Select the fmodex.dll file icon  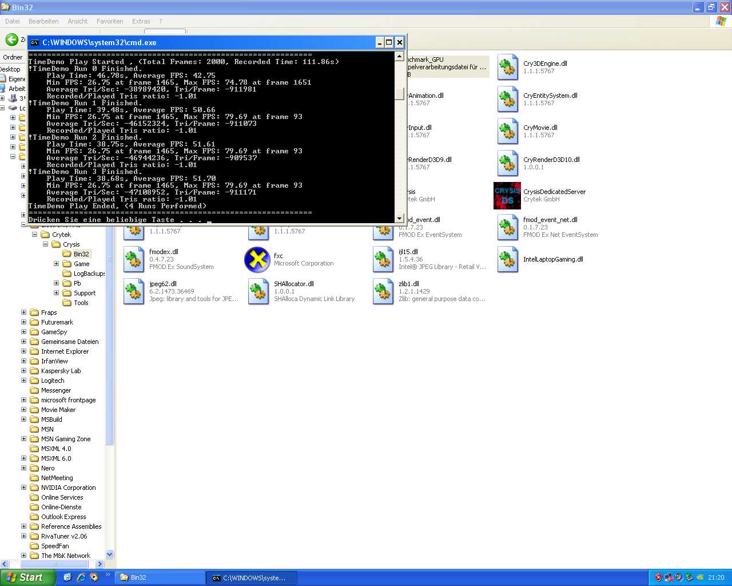[134, 260]
